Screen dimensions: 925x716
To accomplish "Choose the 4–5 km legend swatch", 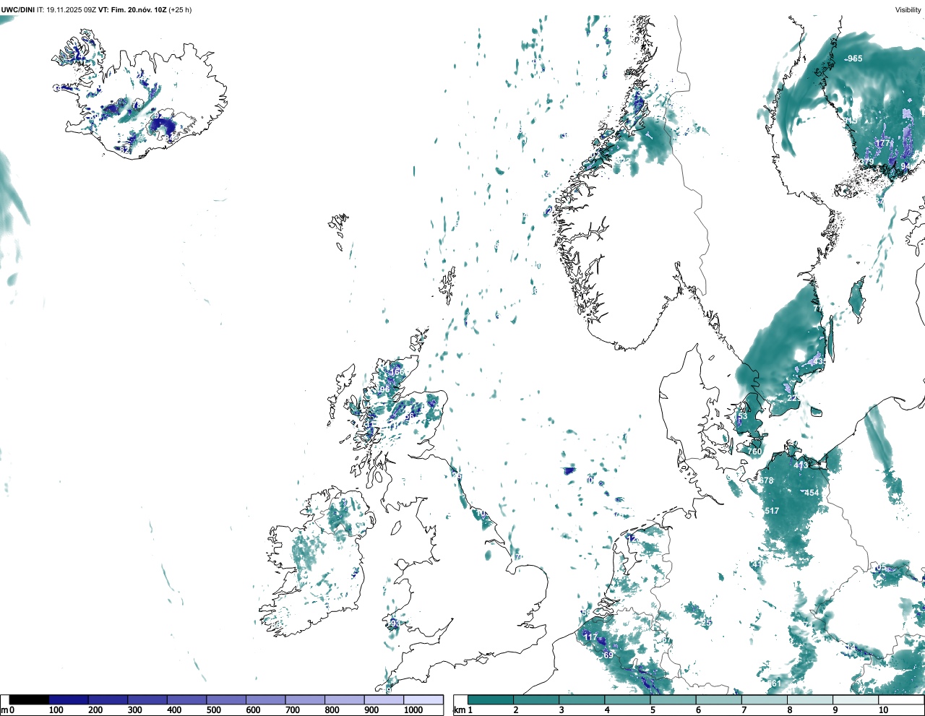I will [x=627, y=700].
